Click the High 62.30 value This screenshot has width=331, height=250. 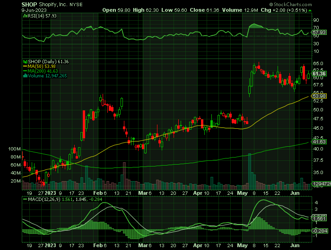(x=146, y=10)
